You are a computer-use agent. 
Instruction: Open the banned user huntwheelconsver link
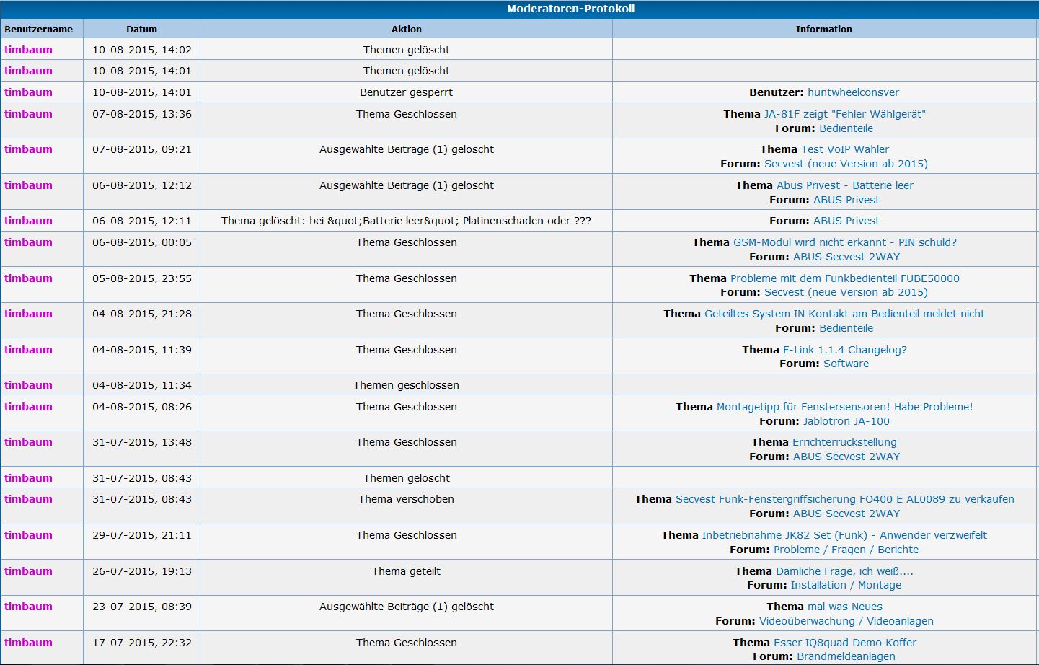point(853,92)
